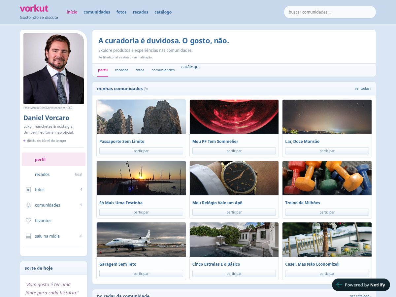Click the Daniel Vorcaro name heading

click(x=46, y=118)
